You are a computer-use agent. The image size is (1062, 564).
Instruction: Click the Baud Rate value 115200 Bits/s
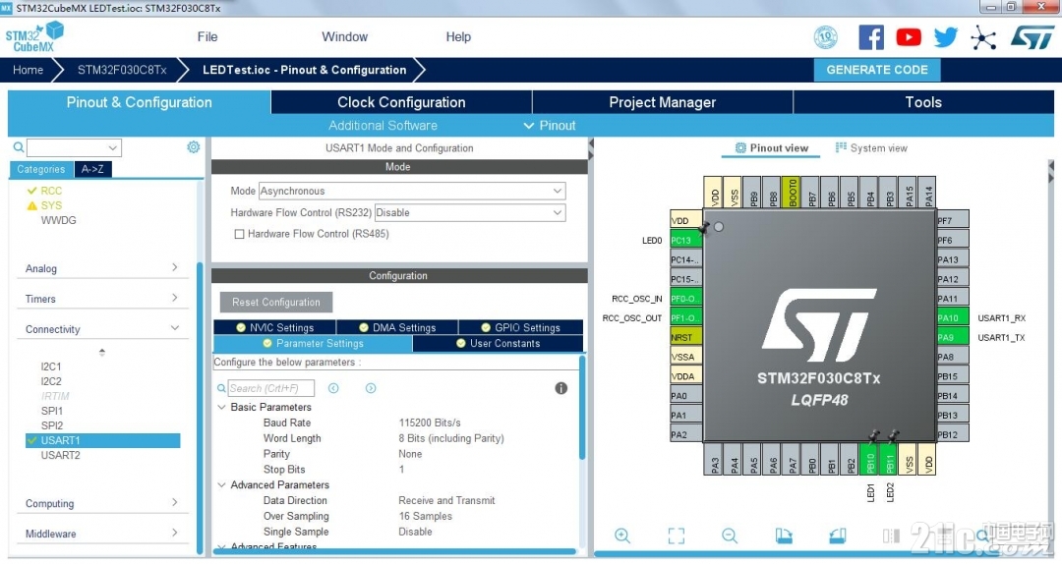click(x=430, y=423)
